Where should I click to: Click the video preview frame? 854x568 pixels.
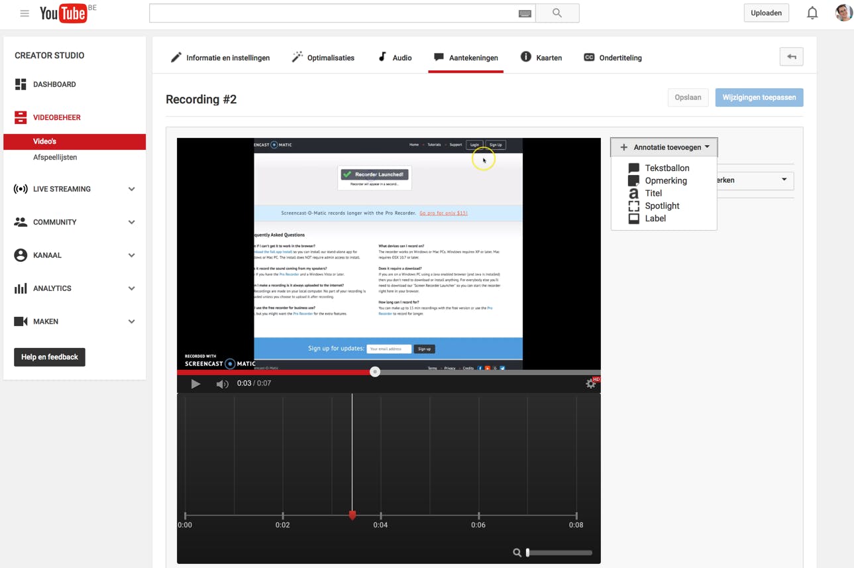tap(389, 254)
